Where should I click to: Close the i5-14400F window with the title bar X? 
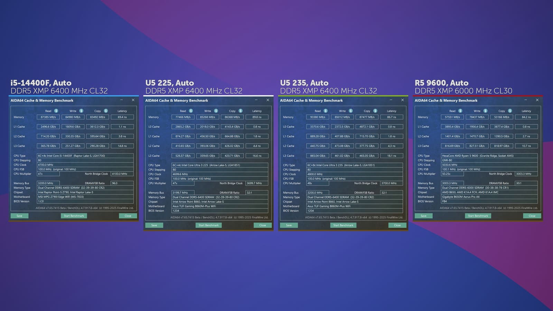point(133,100)
